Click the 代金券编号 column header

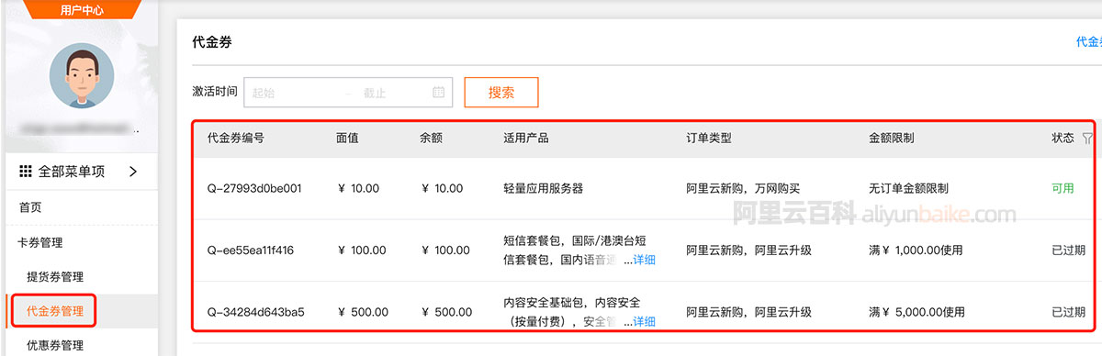237,139
